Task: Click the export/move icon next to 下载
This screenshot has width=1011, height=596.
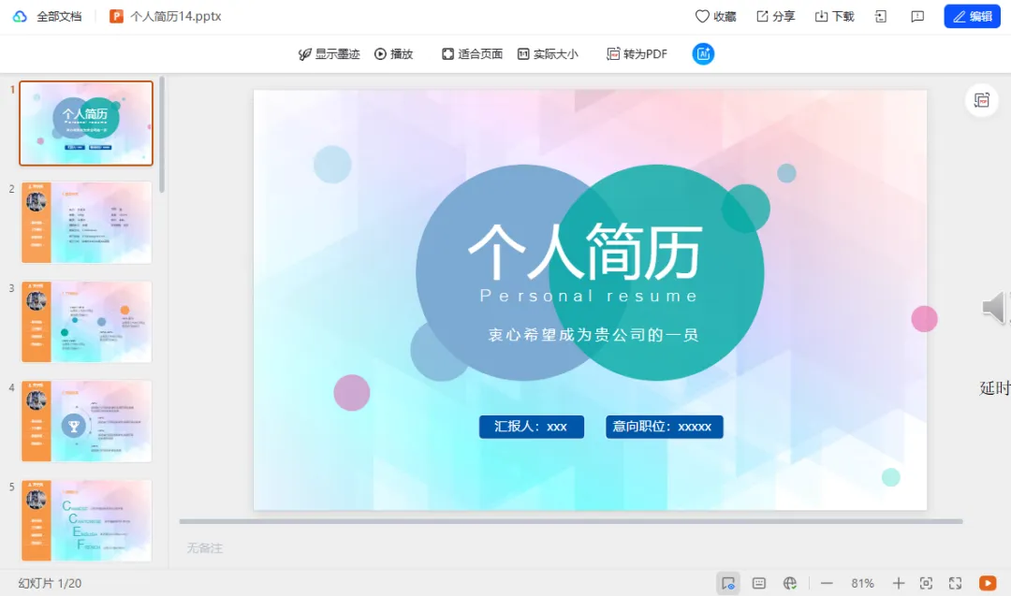Action: click(881, 17)
